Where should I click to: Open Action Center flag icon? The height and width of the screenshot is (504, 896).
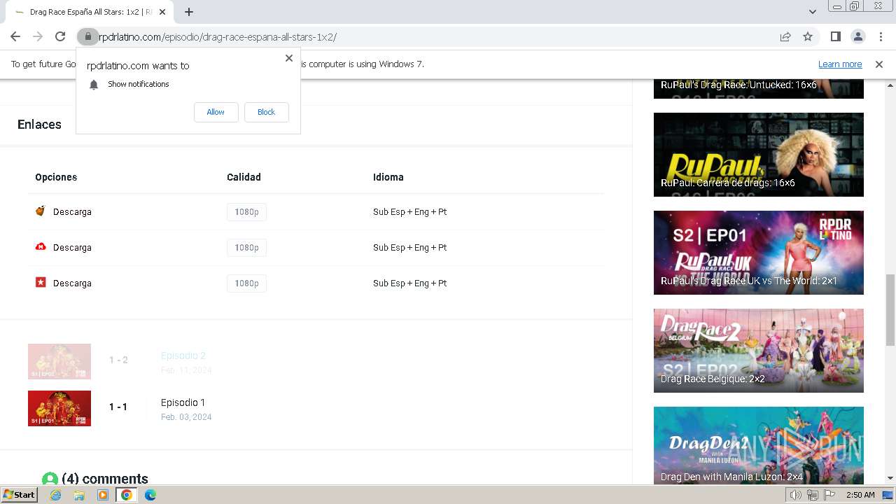click(x=829, y=495)
